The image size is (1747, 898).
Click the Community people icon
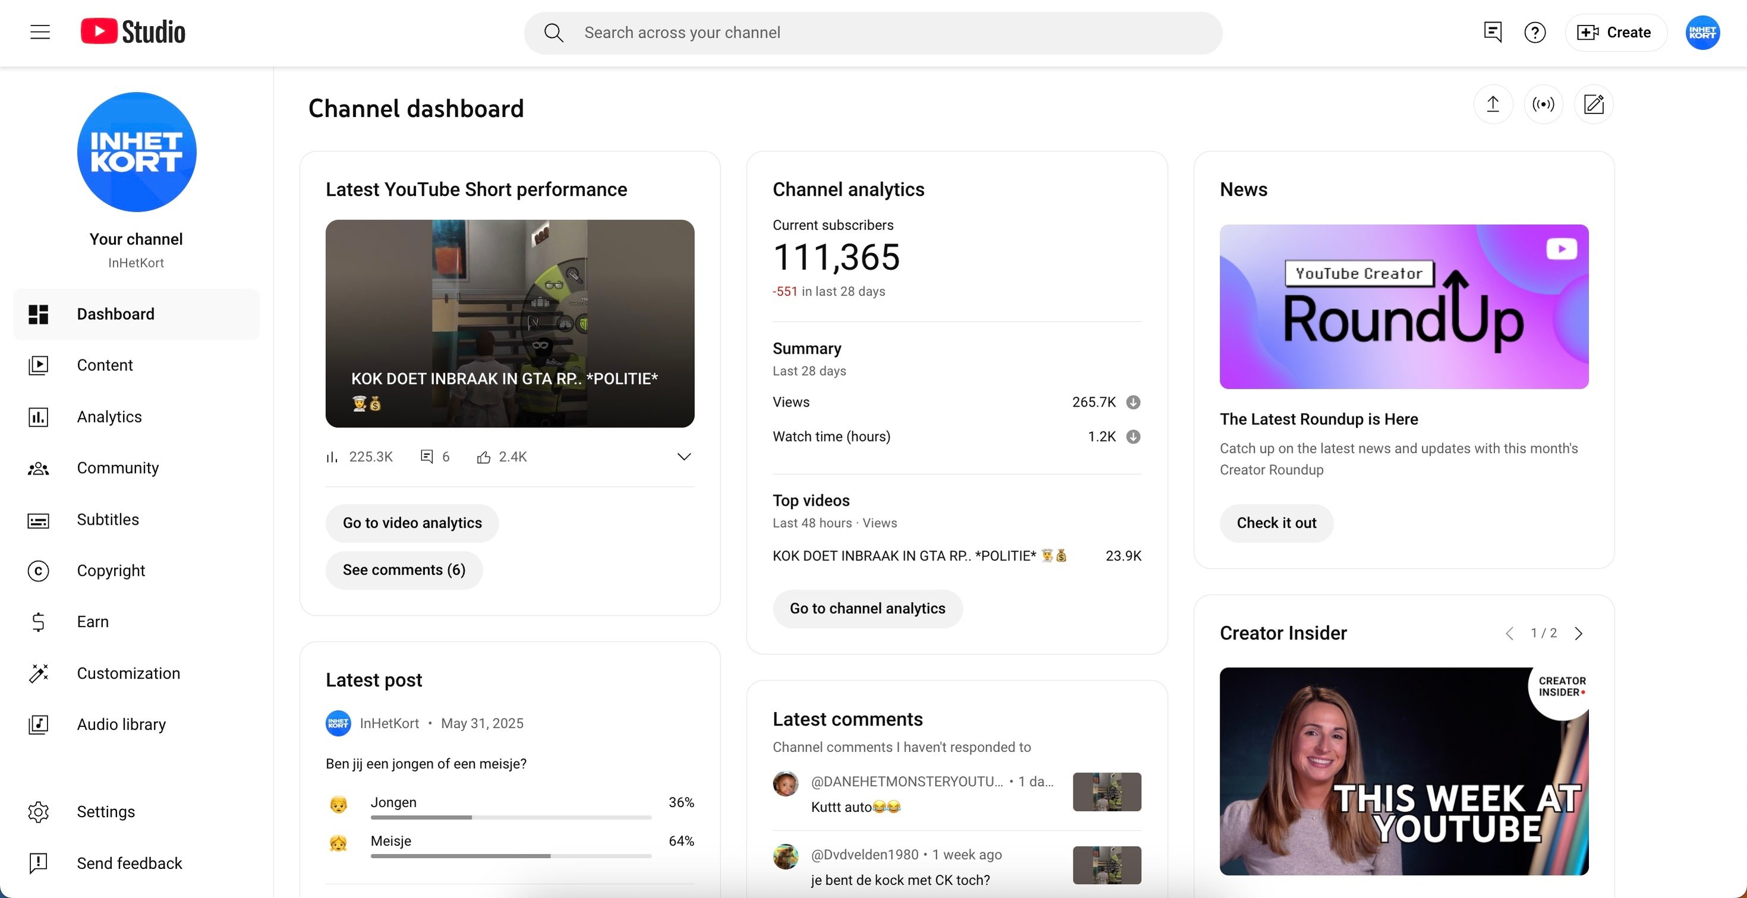coord(38,468)
